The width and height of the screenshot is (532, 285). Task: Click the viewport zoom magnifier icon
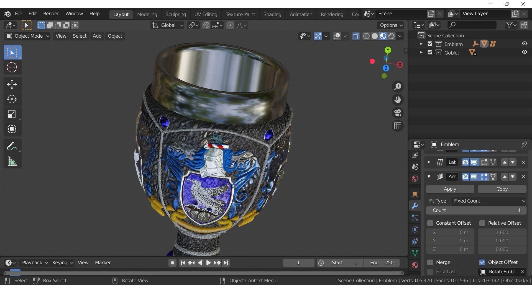[398, 87]
